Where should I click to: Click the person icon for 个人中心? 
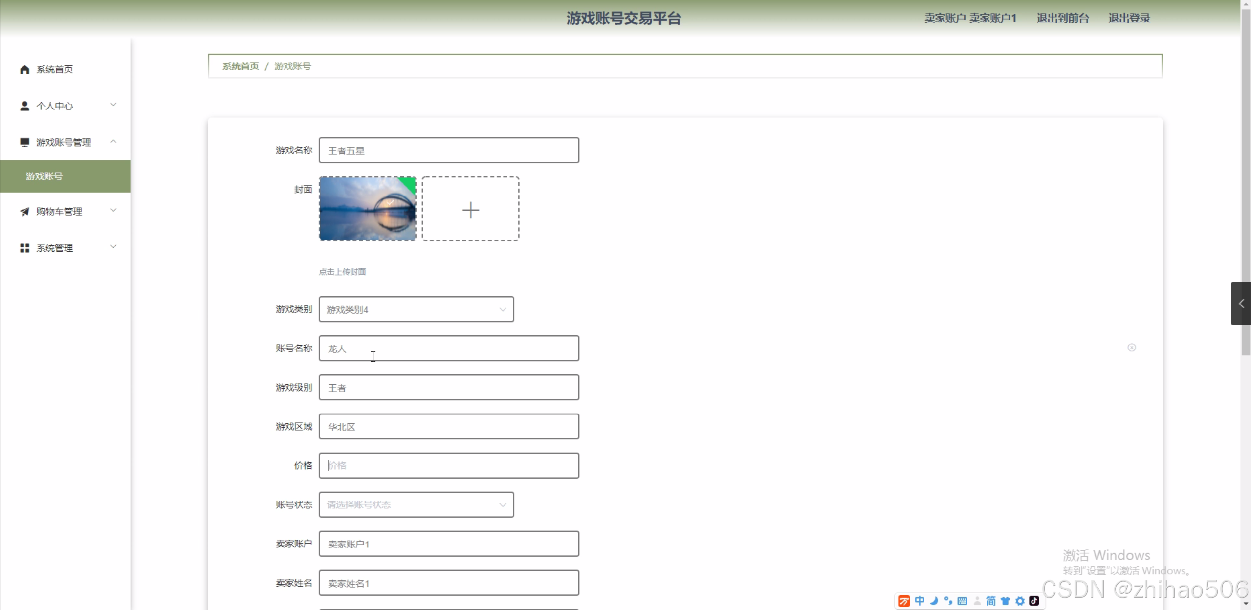(24, 106)
